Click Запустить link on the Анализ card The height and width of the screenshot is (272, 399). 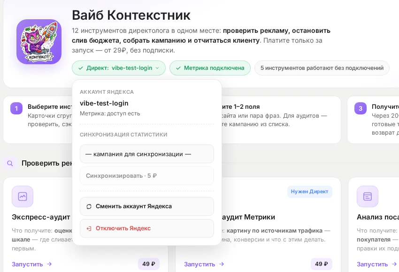coord(377,264)
